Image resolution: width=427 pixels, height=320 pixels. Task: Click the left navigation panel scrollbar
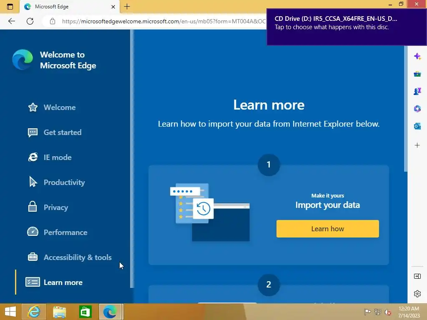coord(132,158)
